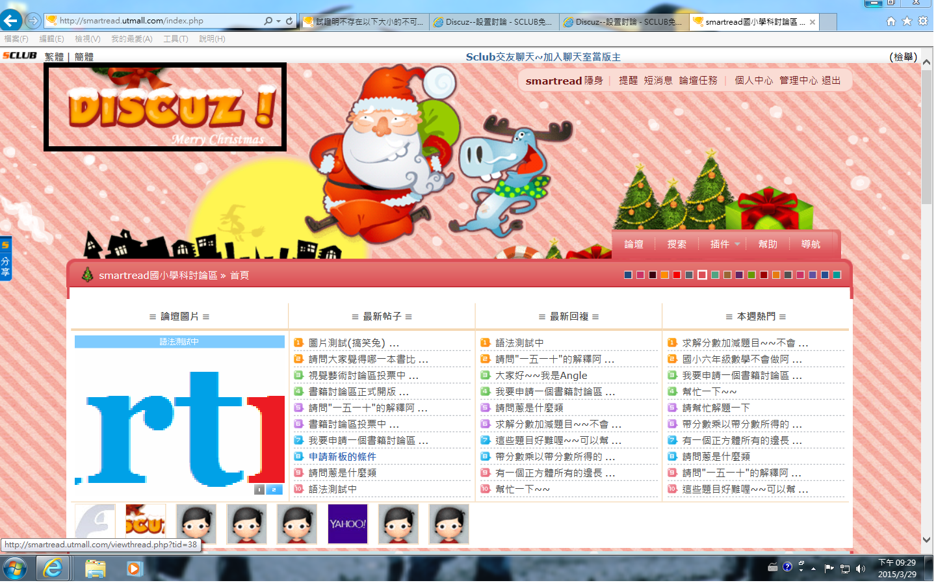This screenshot has height=585, width=936.
Task: Open the File Explorer taskbar icon
Action: click(x=96, y=569)
